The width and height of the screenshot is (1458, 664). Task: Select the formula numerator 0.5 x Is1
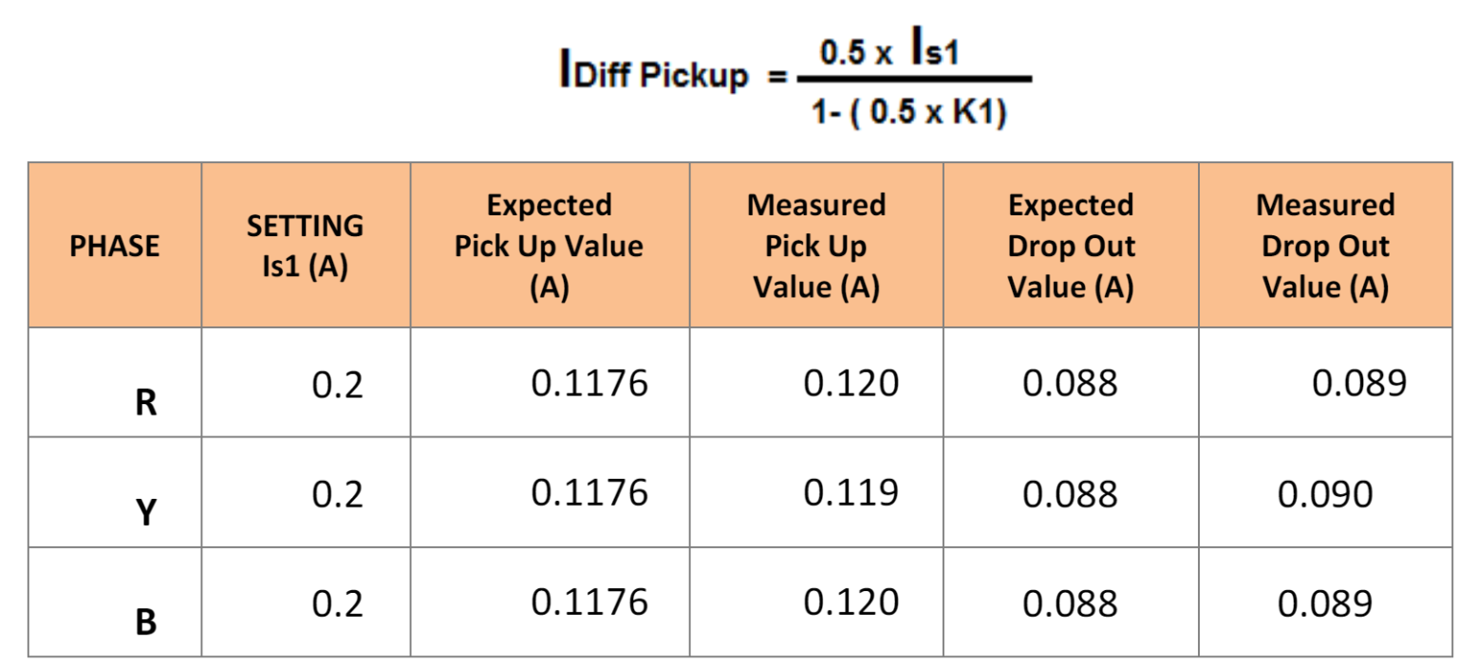(888, 51)
